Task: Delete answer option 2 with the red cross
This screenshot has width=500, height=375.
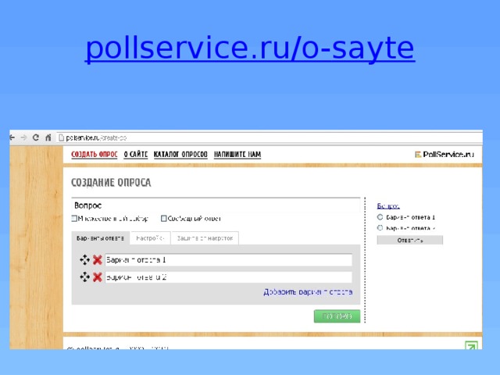Action: pos(97,277)
